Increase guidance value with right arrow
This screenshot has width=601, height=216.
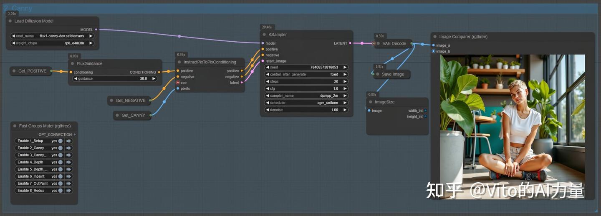154,78
